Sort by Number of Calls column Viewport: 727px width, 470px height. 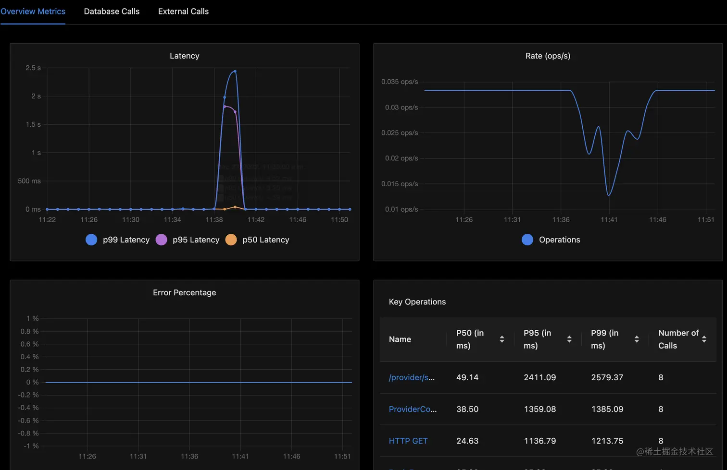704,339
